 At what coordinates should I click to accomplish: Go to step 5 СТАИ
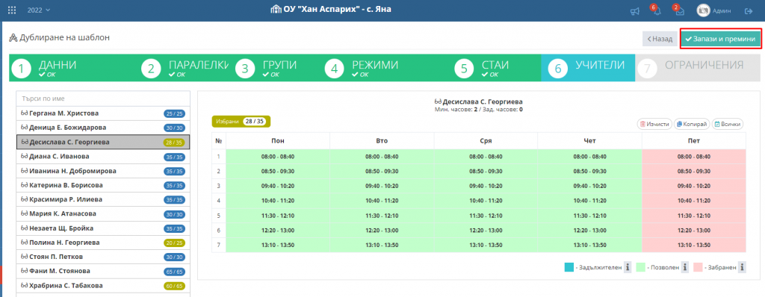click(x=496, y=68)
